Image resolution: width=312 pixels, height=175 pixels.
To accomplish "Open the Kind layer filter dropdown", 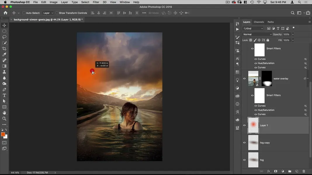I will [x=253, y=29].
